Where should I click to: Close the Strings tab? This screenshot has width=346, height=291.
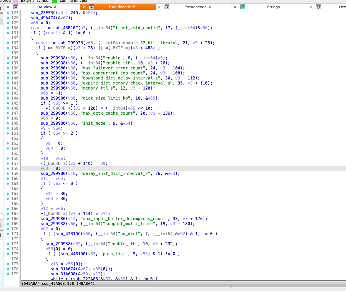[235, 7]
